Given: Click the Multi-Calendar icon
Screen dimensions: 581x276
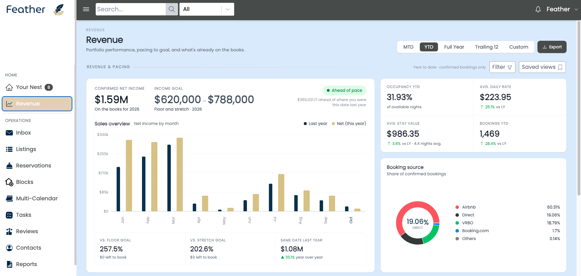Looking at the screenshot, I should (x=9, y=199).
